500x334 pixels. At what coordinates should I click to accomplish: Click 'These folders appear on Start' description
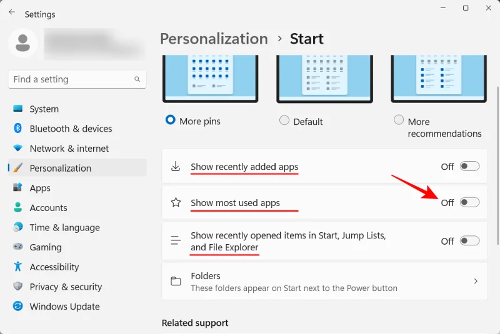coord(294,288)
